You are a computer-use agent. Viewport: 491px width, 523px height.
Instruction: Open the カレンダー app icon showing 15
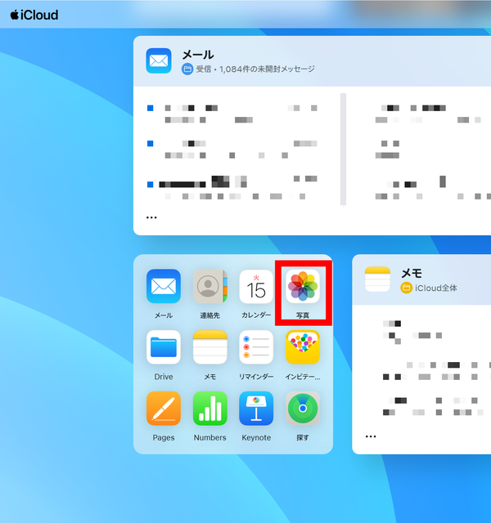[x=256, y=286]
